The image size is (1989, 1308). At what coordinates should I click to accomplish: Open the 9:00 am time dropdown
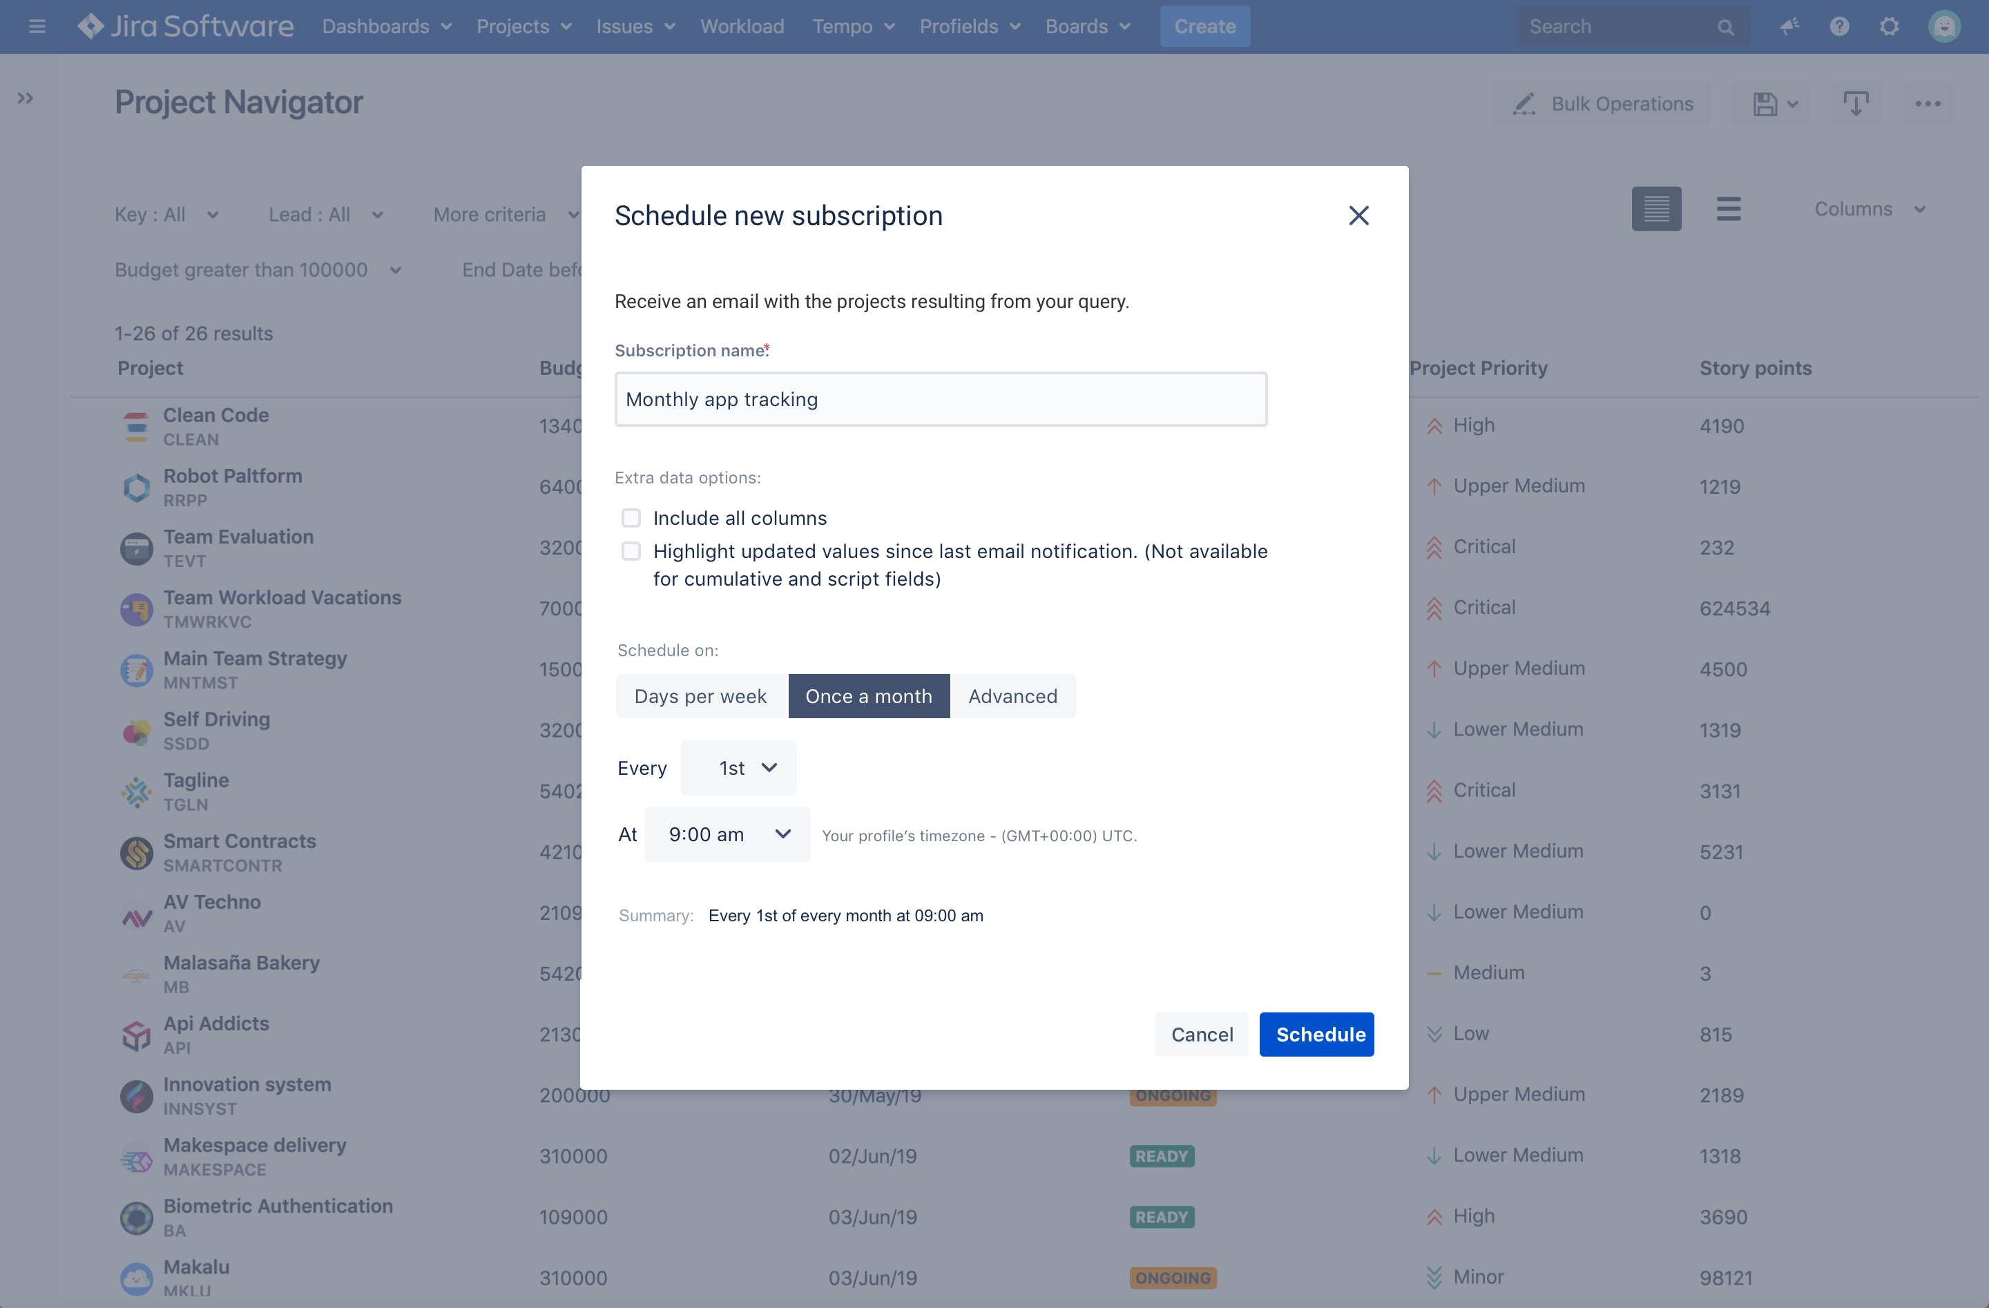(x=727, y=834)
